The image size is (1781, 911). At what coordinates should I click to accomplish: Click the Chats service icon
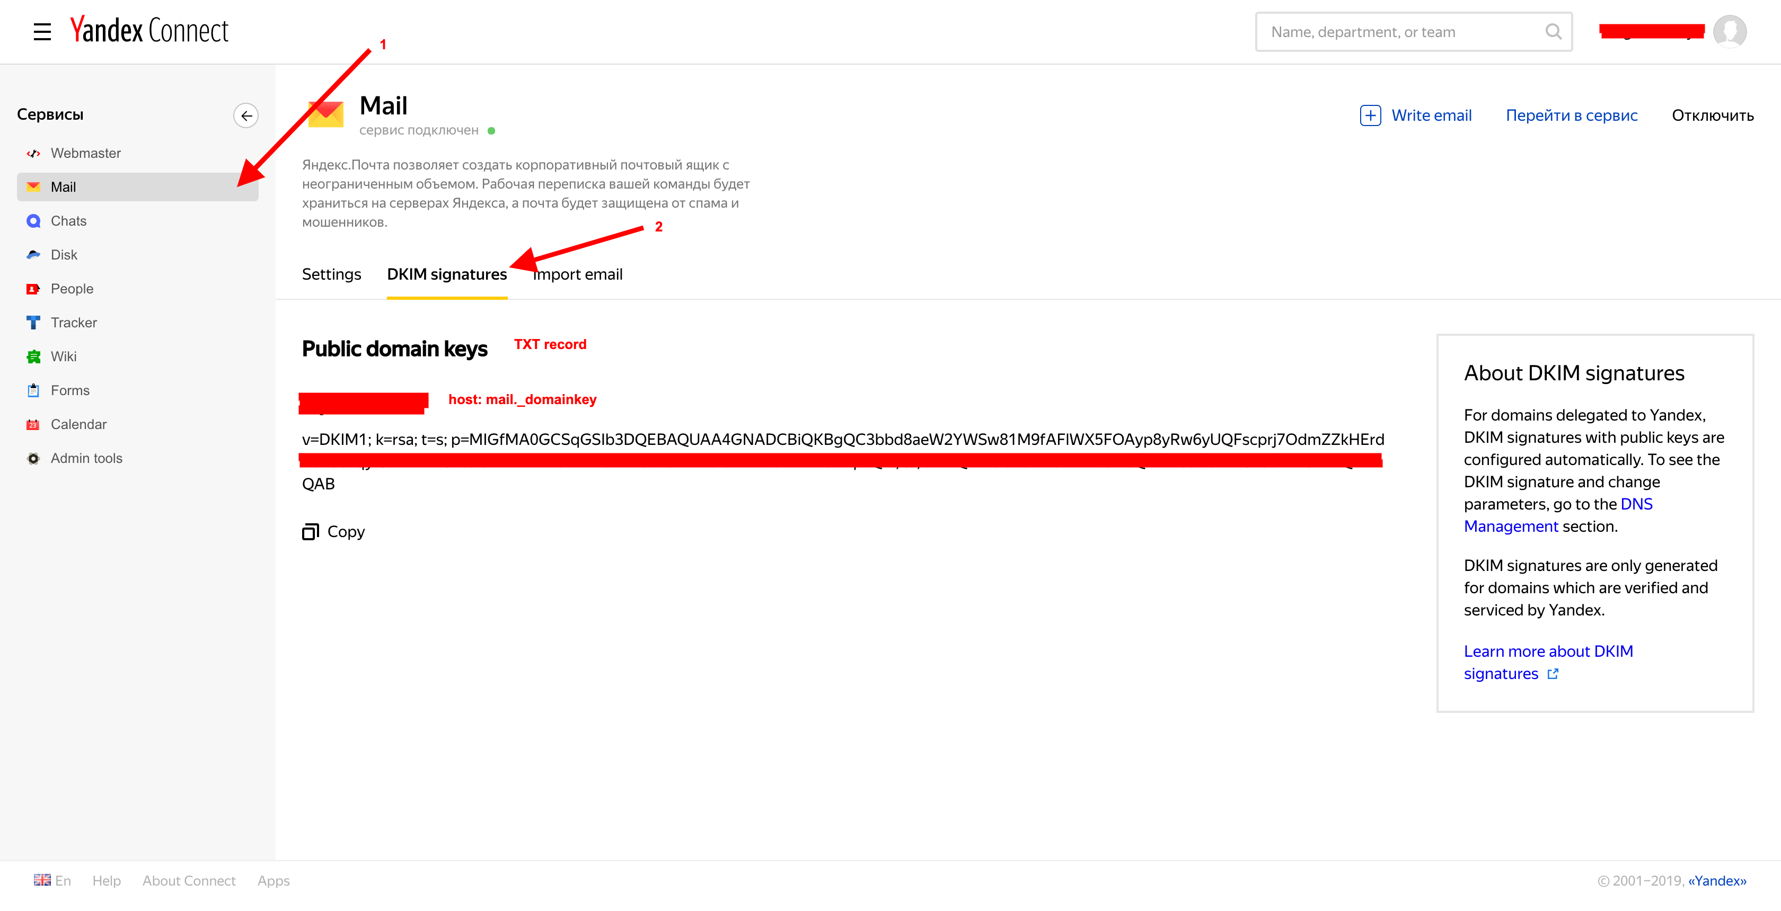click(x=33, y=221)
